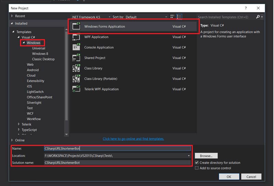This screenshot has width=274, height=186.
Task: Open the .NET Framework 4.5 dropdown
Action: click(109, 17)
